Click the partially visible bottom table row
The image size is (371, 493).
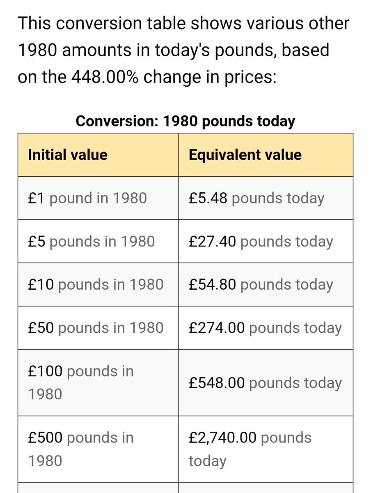click(185, 488)
